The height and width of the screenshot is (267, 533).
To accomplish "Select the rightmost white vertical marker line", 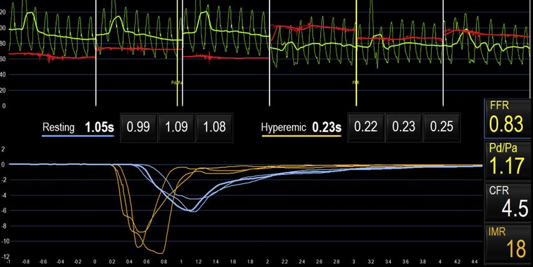I will (x=443, y=62).
